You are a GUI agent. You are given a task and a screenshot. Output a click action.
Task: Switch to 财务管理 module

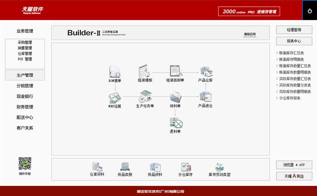pyautogui.click(x=25, y=107)
